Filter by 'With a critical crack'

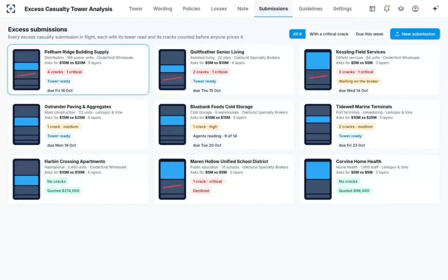[x=329, y=34]
